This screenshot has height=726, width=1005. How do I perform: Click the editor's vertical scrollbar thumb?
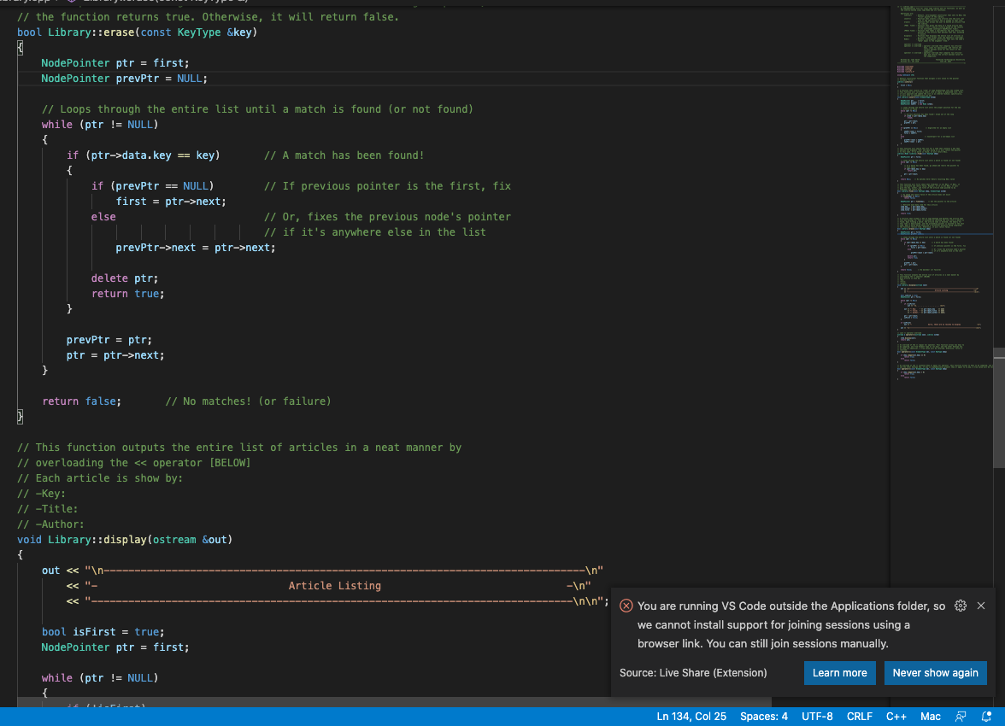998,408
